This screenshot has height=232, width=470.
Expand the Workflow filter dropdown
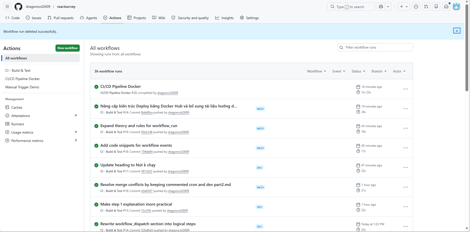pyautogui.click(x=316, y=71)
